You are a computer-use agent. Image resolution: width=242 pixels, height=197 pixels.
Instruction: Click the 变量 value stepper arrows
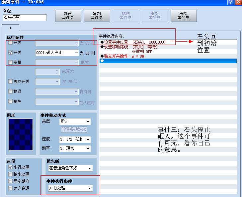[57, 72]
